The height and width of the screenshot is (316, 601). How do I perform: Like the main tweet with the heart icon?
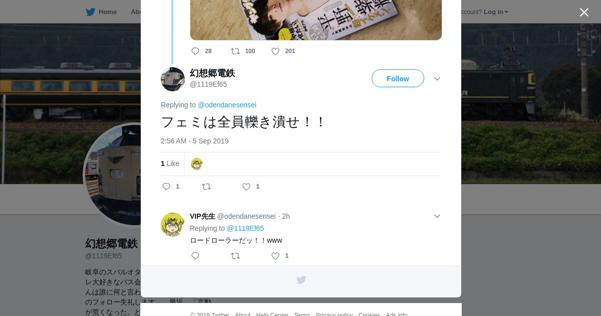(246, 187)
